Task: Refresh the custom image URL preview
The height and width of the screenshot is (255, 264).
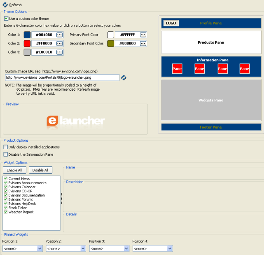Action: [124, 77]
